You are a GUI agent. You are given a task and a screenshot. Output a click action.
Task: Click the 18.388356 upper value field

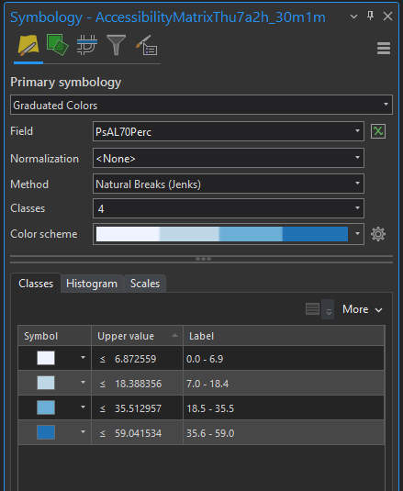click(x=138, y=384)
